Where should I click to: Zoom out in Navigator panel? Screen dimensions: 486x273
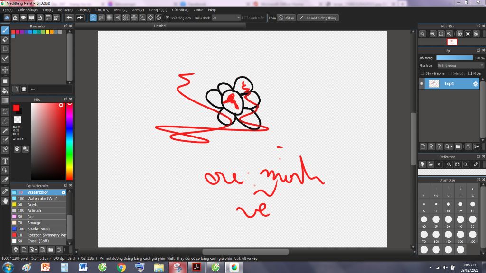tap(449, 34)
